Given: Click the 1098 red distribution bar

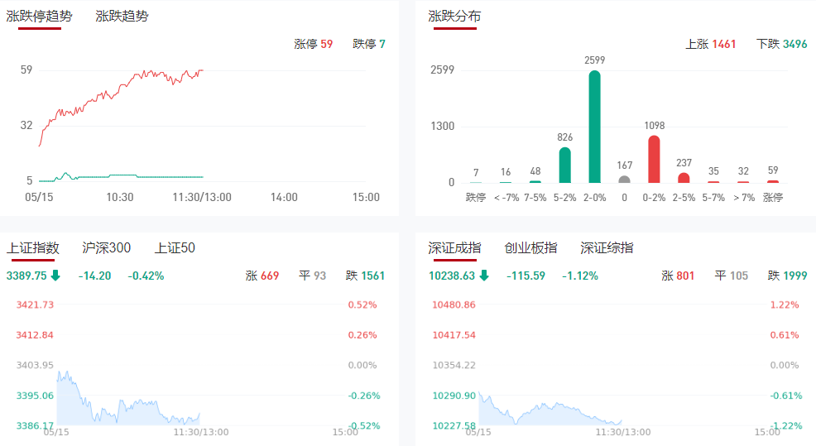Looking at the screenshot, I should click(x=654, y=159).
